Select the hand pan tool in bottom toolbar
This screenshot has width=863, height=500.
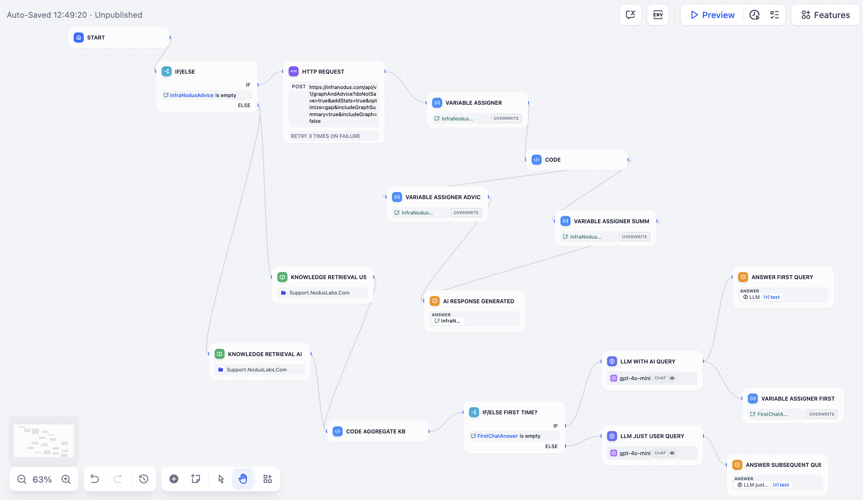point(243,479)
